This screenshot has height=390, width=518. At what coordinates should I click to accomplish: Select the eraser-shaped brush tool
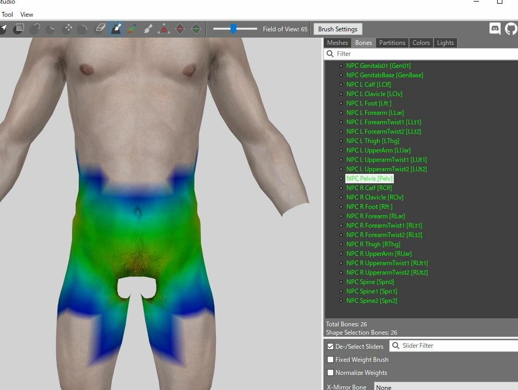100,29
